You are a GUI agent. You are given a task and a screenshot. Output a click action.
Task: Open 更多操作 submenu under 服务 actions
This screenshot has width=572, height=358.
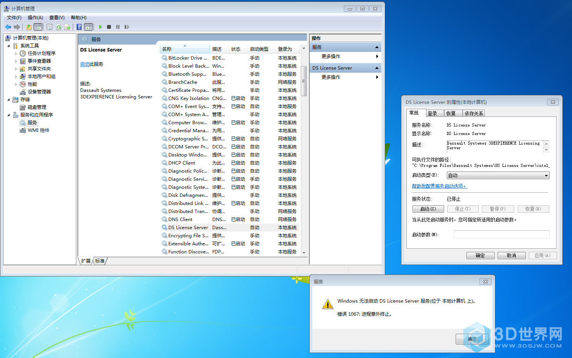click(346, 57)
